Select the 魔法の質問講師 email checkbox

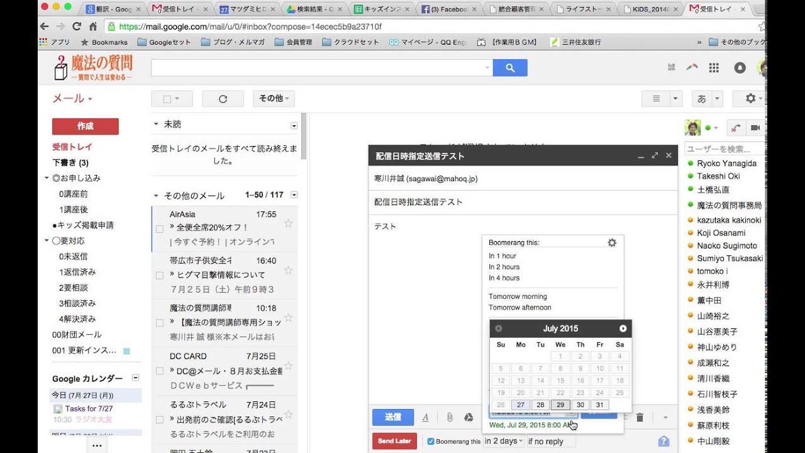pos(160,323)
